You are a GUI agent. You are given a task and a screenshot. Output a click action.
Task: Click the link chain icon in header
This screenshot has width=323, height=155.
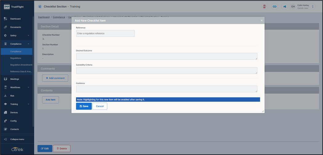coord(274,6)
